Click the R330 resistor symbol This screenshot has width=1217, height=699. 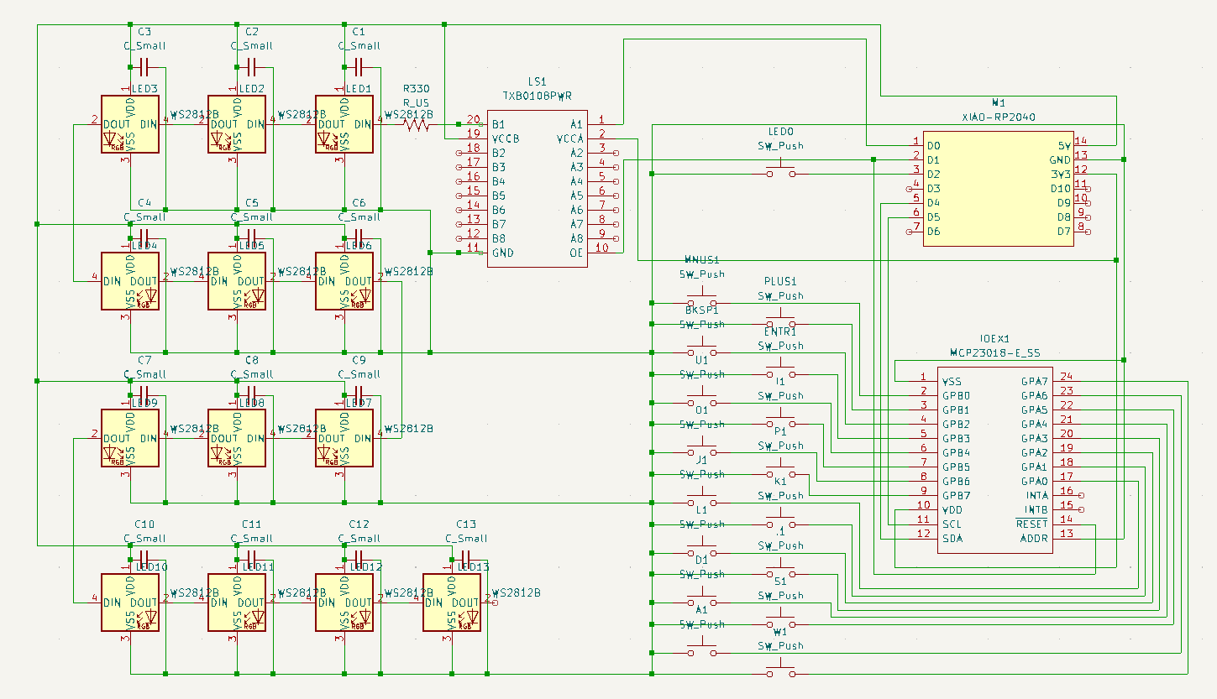point(417,124)
